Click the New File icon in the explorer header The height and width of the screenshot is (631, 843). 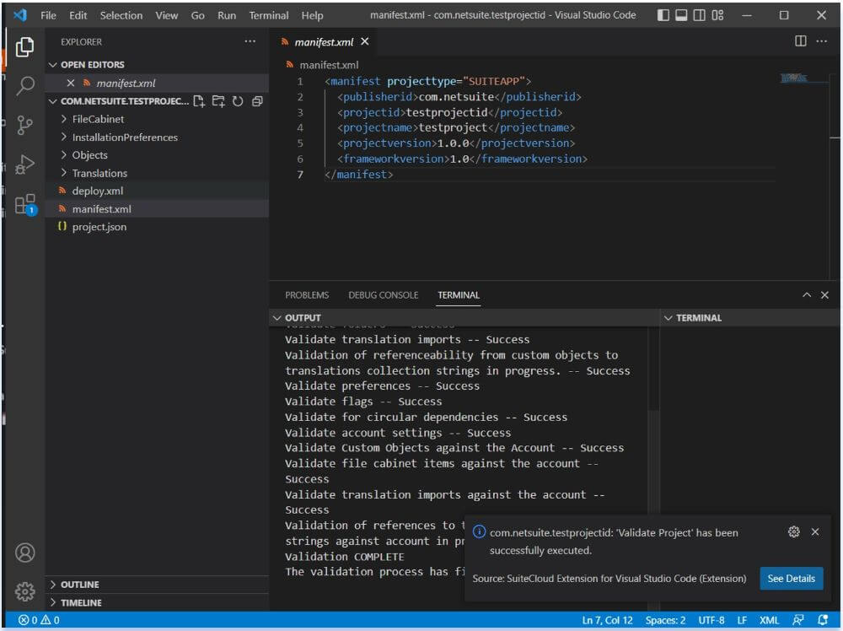[x=200, y=101]
